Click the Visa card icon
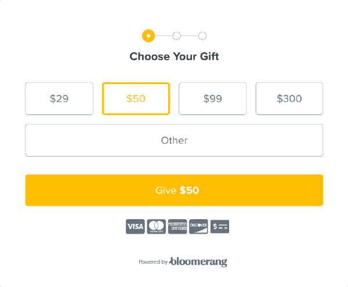 tap(135, 227)
